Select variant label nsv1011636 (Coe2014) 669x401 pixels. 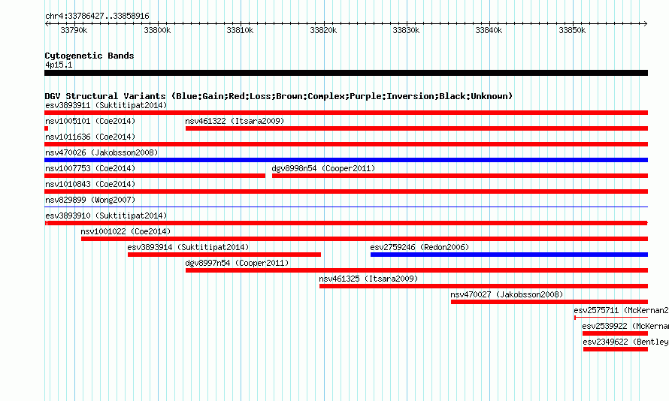90,137
